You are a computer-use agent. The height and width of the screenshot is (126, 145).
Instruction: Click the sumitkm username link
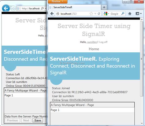pyautogui.click(x=92, y=42)
